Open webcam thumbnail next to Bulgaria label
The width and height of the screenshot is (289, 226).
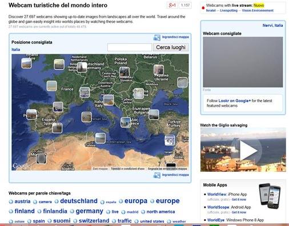point(154,115)
